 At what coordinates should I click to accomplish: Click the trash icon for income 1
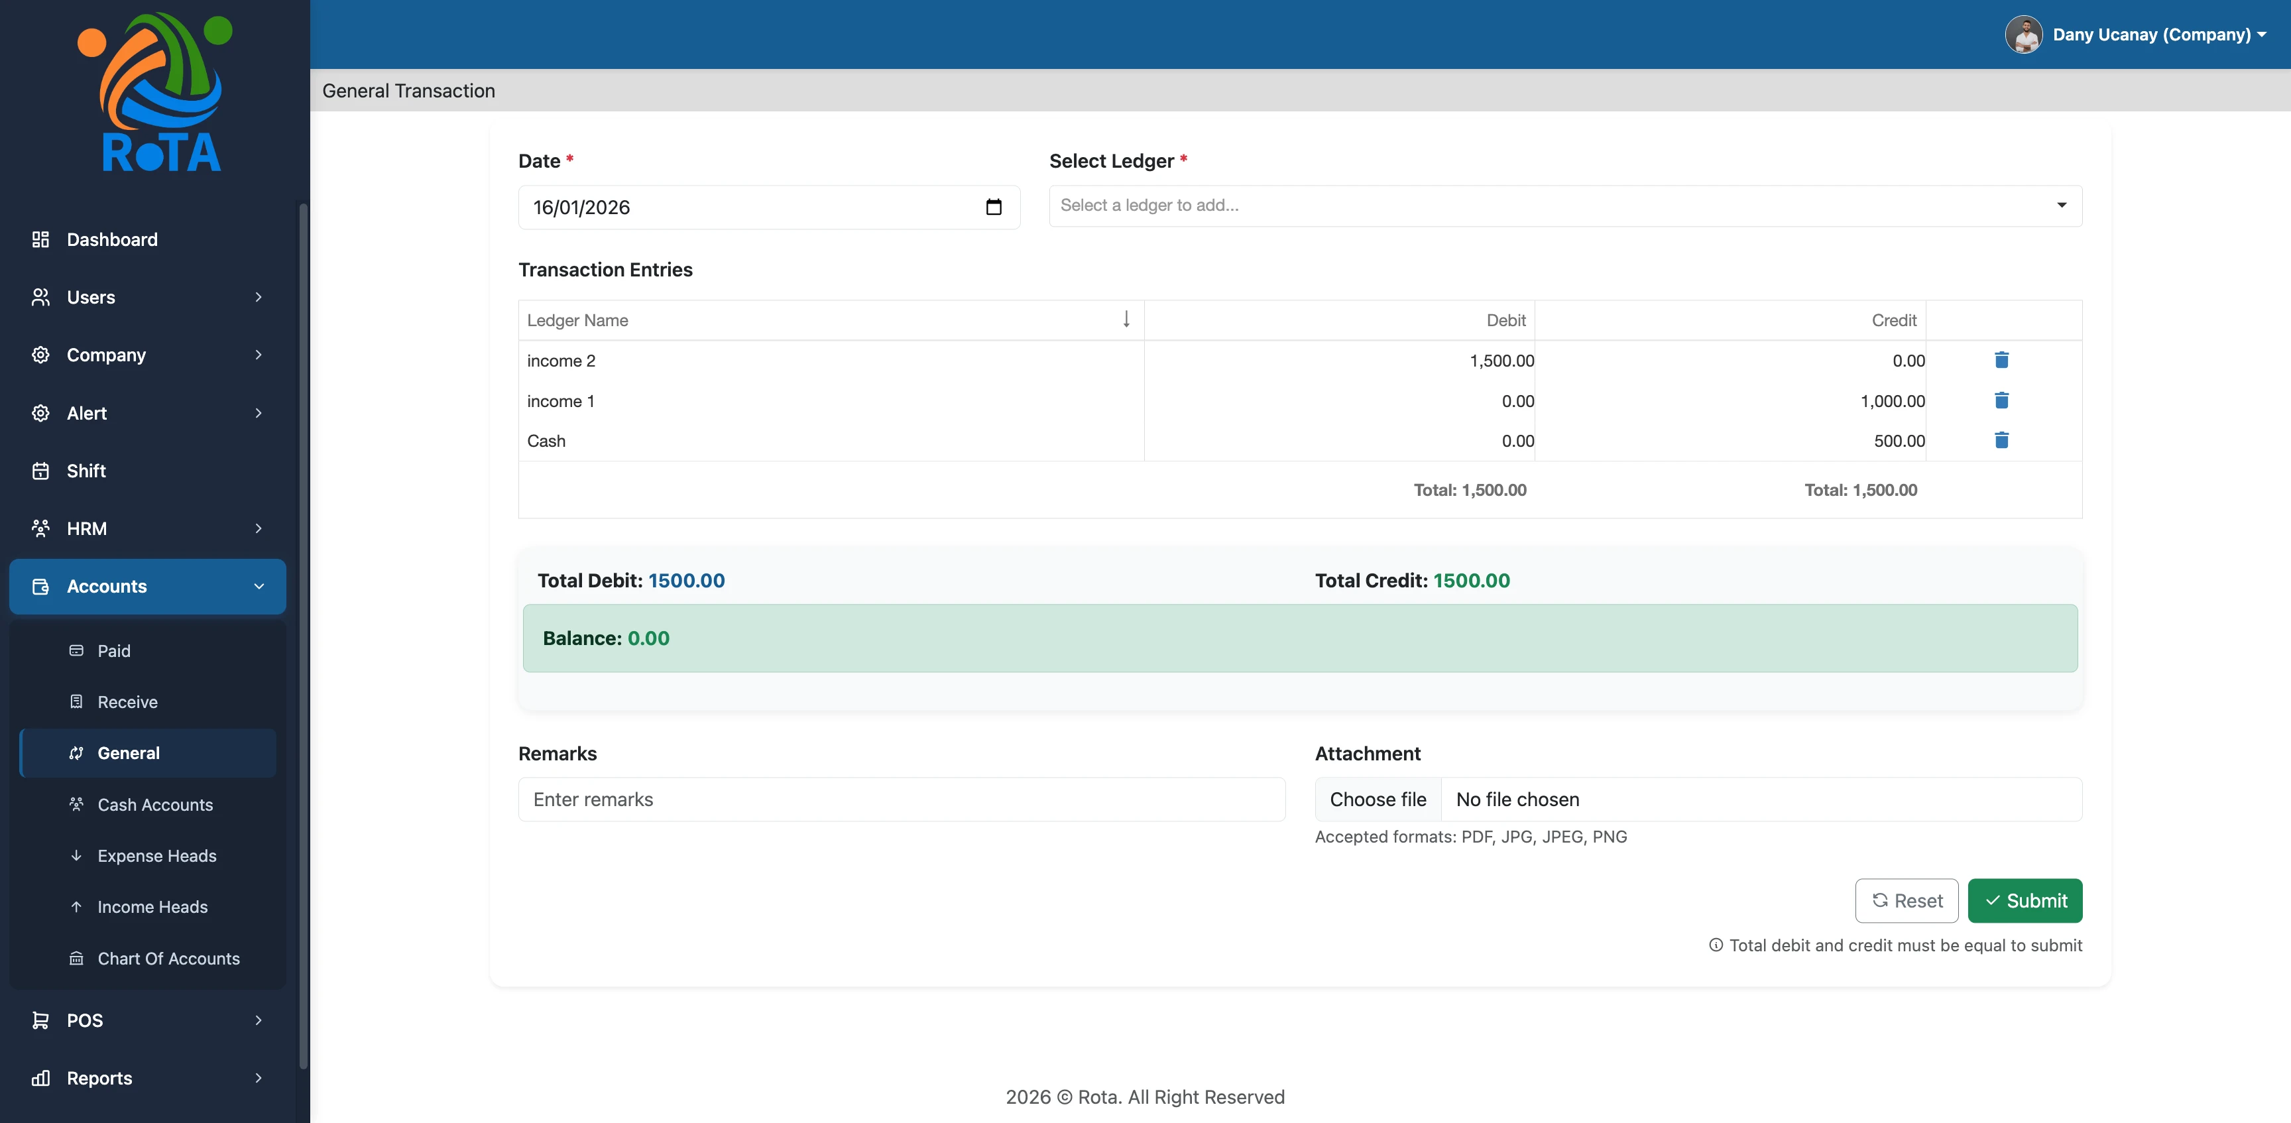click(x=2001, y=400)
